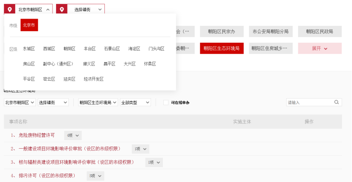Choose 顺义区 district
The width and height of the screenshot is (352, 182).
pyautogui.click(x=89, y=64)
